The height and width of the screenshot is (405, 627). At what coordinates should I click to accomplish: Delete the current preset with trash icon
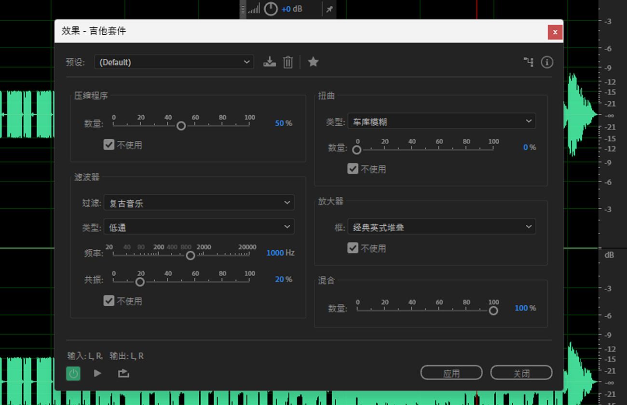tap(288, 62)
